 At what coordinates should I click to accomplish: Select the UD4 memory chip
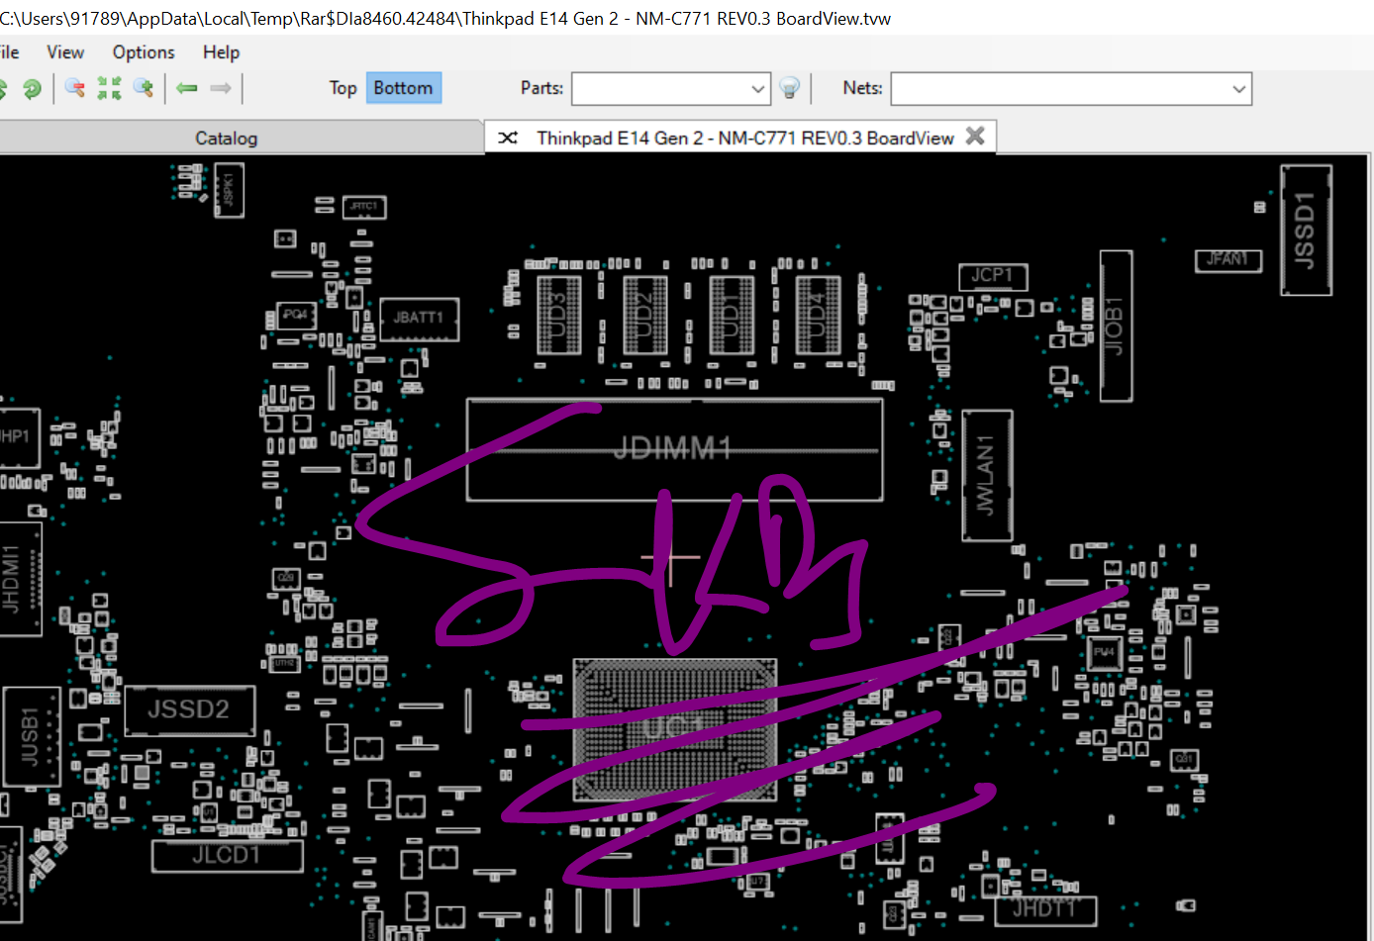click(x=818, y=314)
